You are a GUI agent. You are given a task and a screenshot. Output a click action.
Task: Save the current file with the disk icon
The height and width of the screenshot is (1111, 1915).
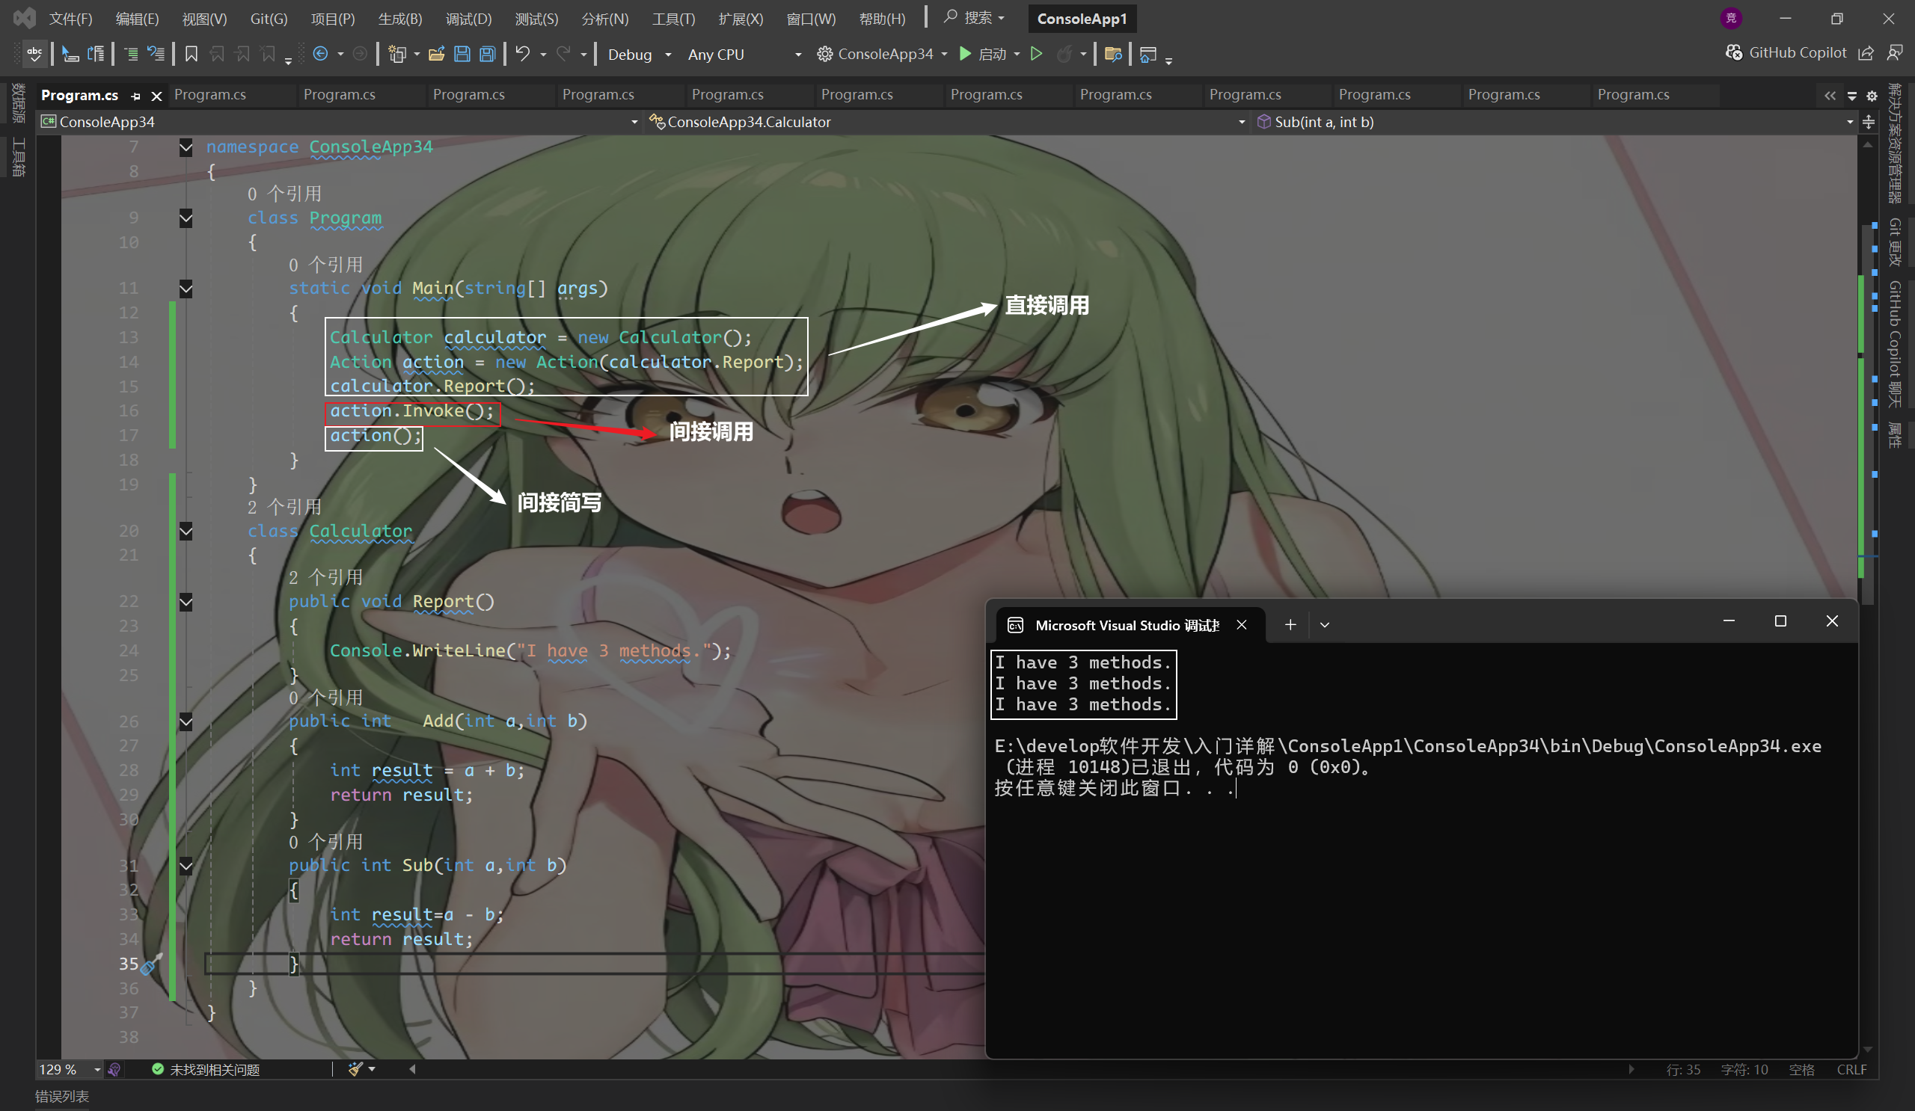(x=462, y=54)
